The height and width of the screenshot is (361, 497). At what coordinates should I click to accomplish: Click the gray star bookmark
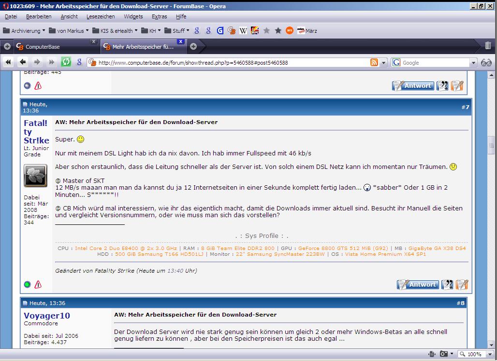point(266,30)
